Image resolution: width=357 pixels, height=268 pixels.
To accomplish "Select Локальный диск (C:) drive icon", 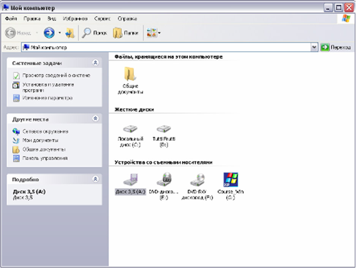I will click(130, 129).
